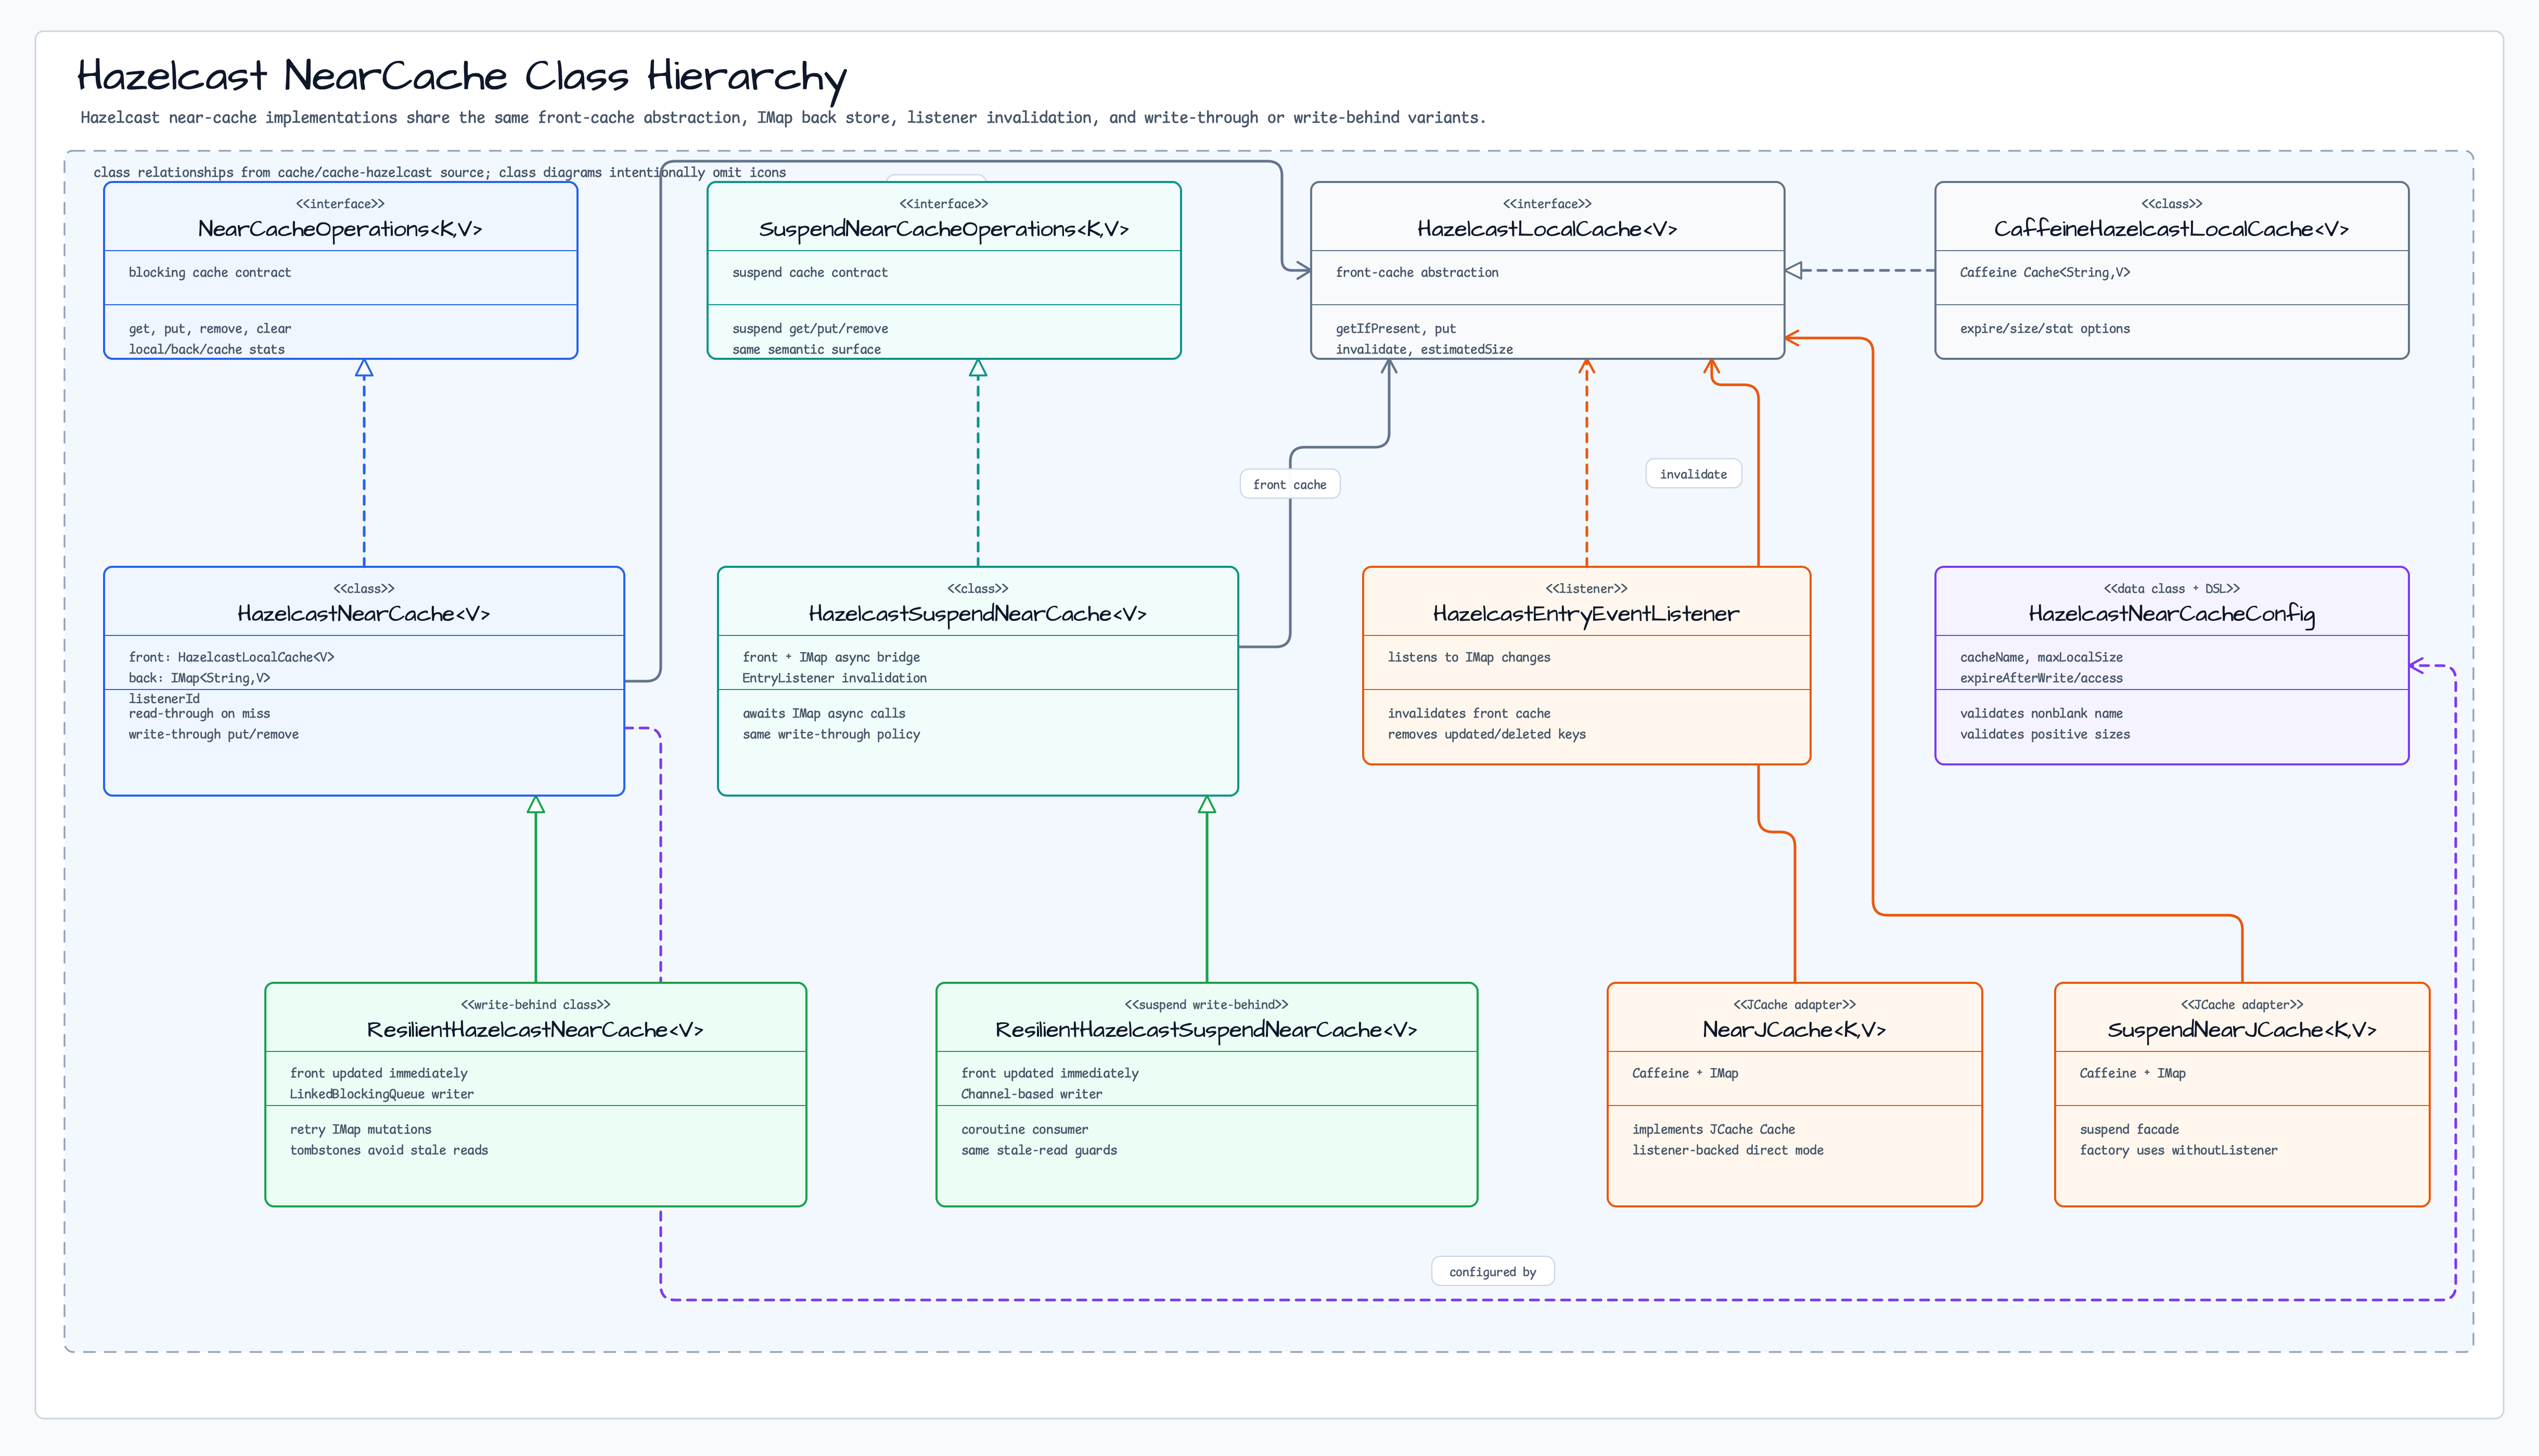
Task: Click the HazelcastSuspendNearCache<V> class title
Action: 978,614
